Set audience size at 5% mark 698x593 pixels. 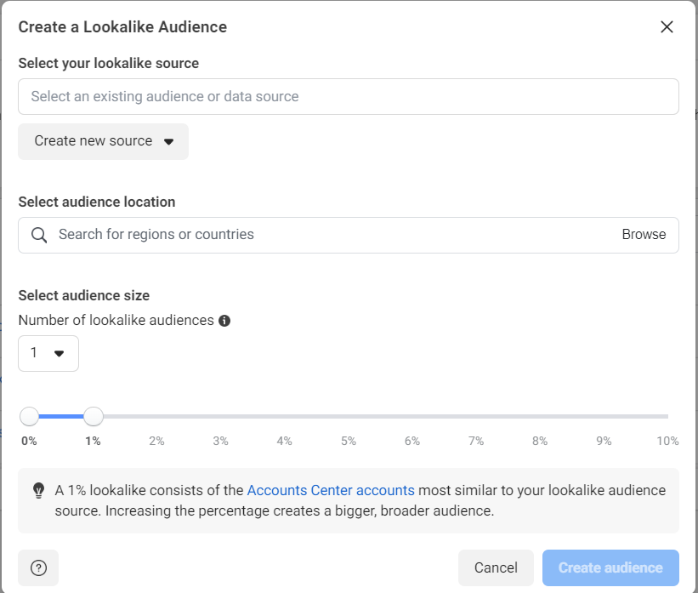click(x=349, y=416)
